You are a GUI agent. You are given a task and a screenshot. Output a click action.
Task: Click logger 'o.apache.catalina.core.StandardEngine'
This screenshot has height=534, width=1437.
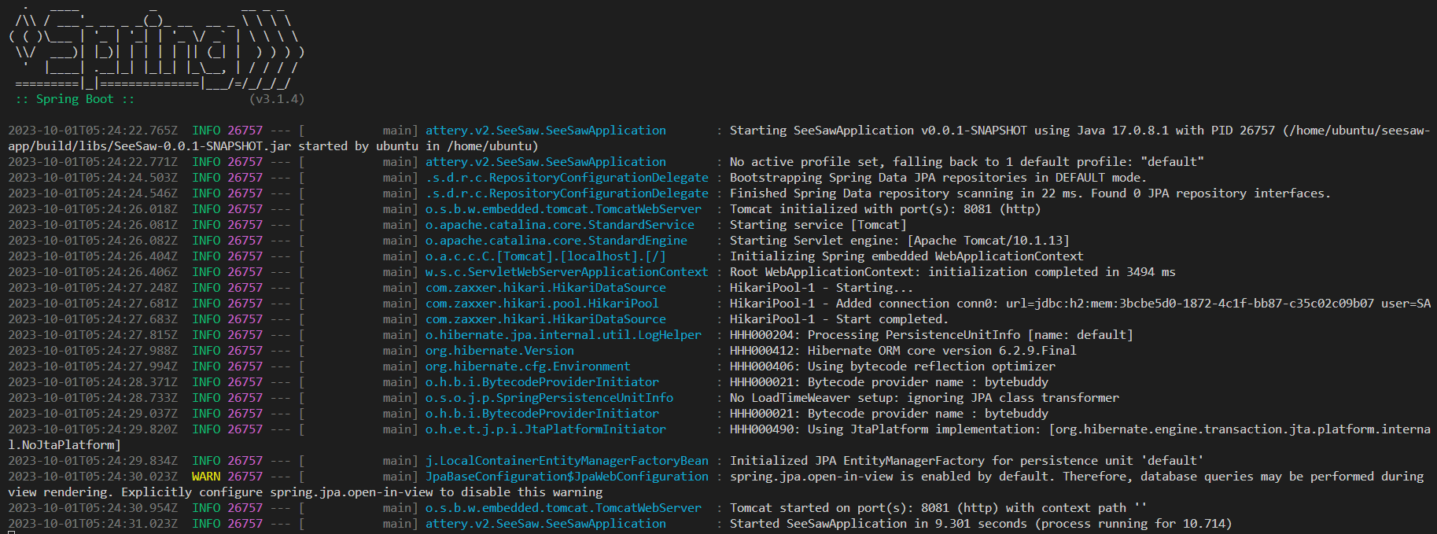pyautogui.click(x=556, y=241)
